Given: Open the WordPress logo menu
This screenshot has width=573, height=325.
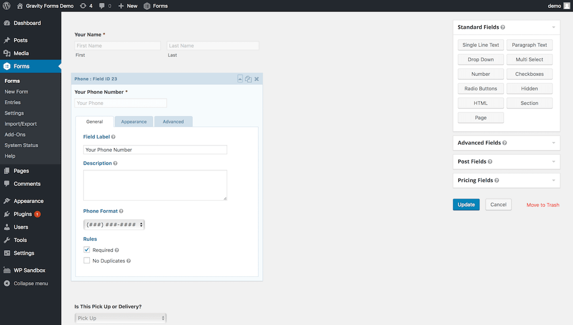Looking at the screenshot, I should [7, 6].
